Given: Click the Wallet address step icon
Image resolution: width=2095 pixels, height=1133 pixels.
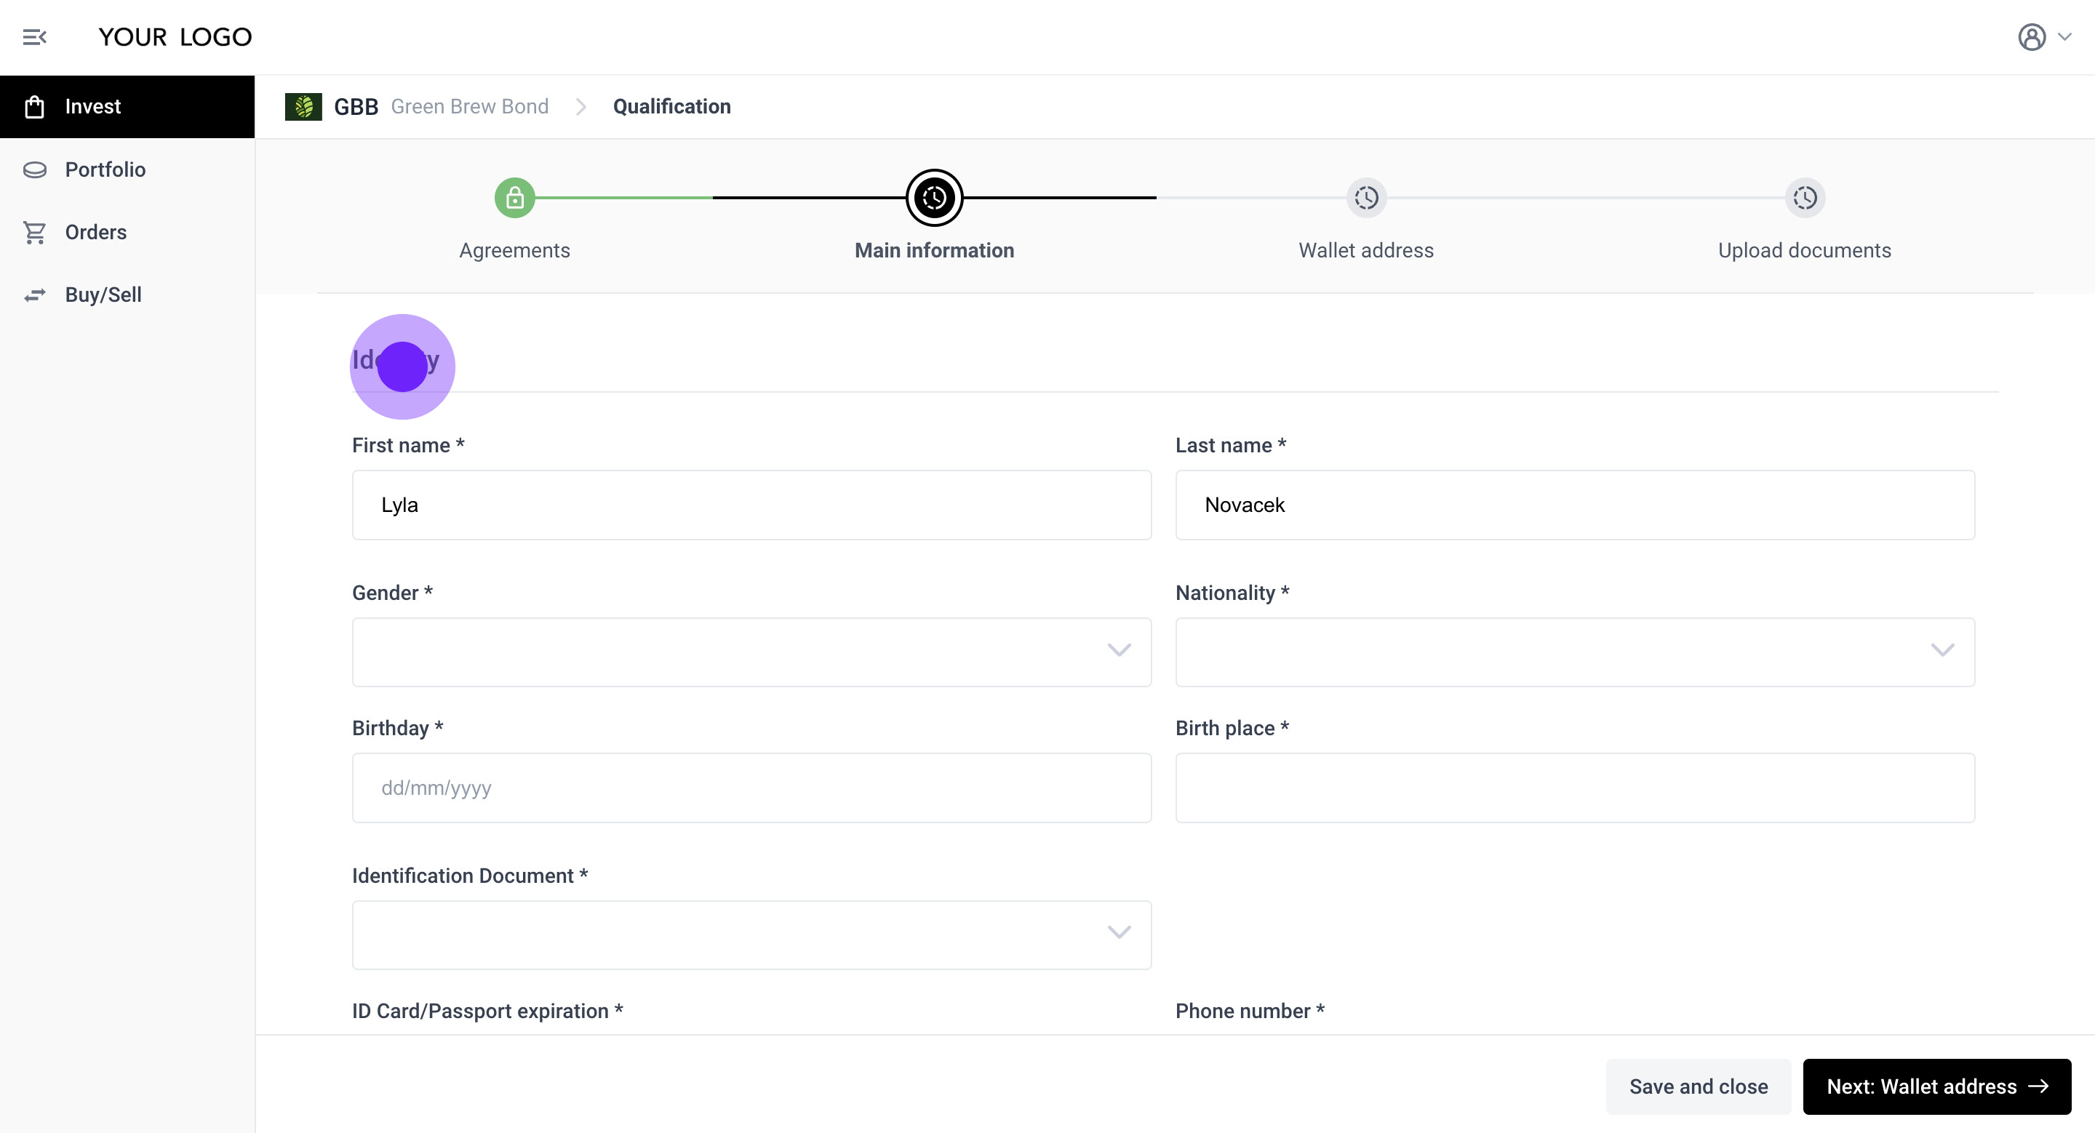Looking at the screenshot, I should [1365, 198].
